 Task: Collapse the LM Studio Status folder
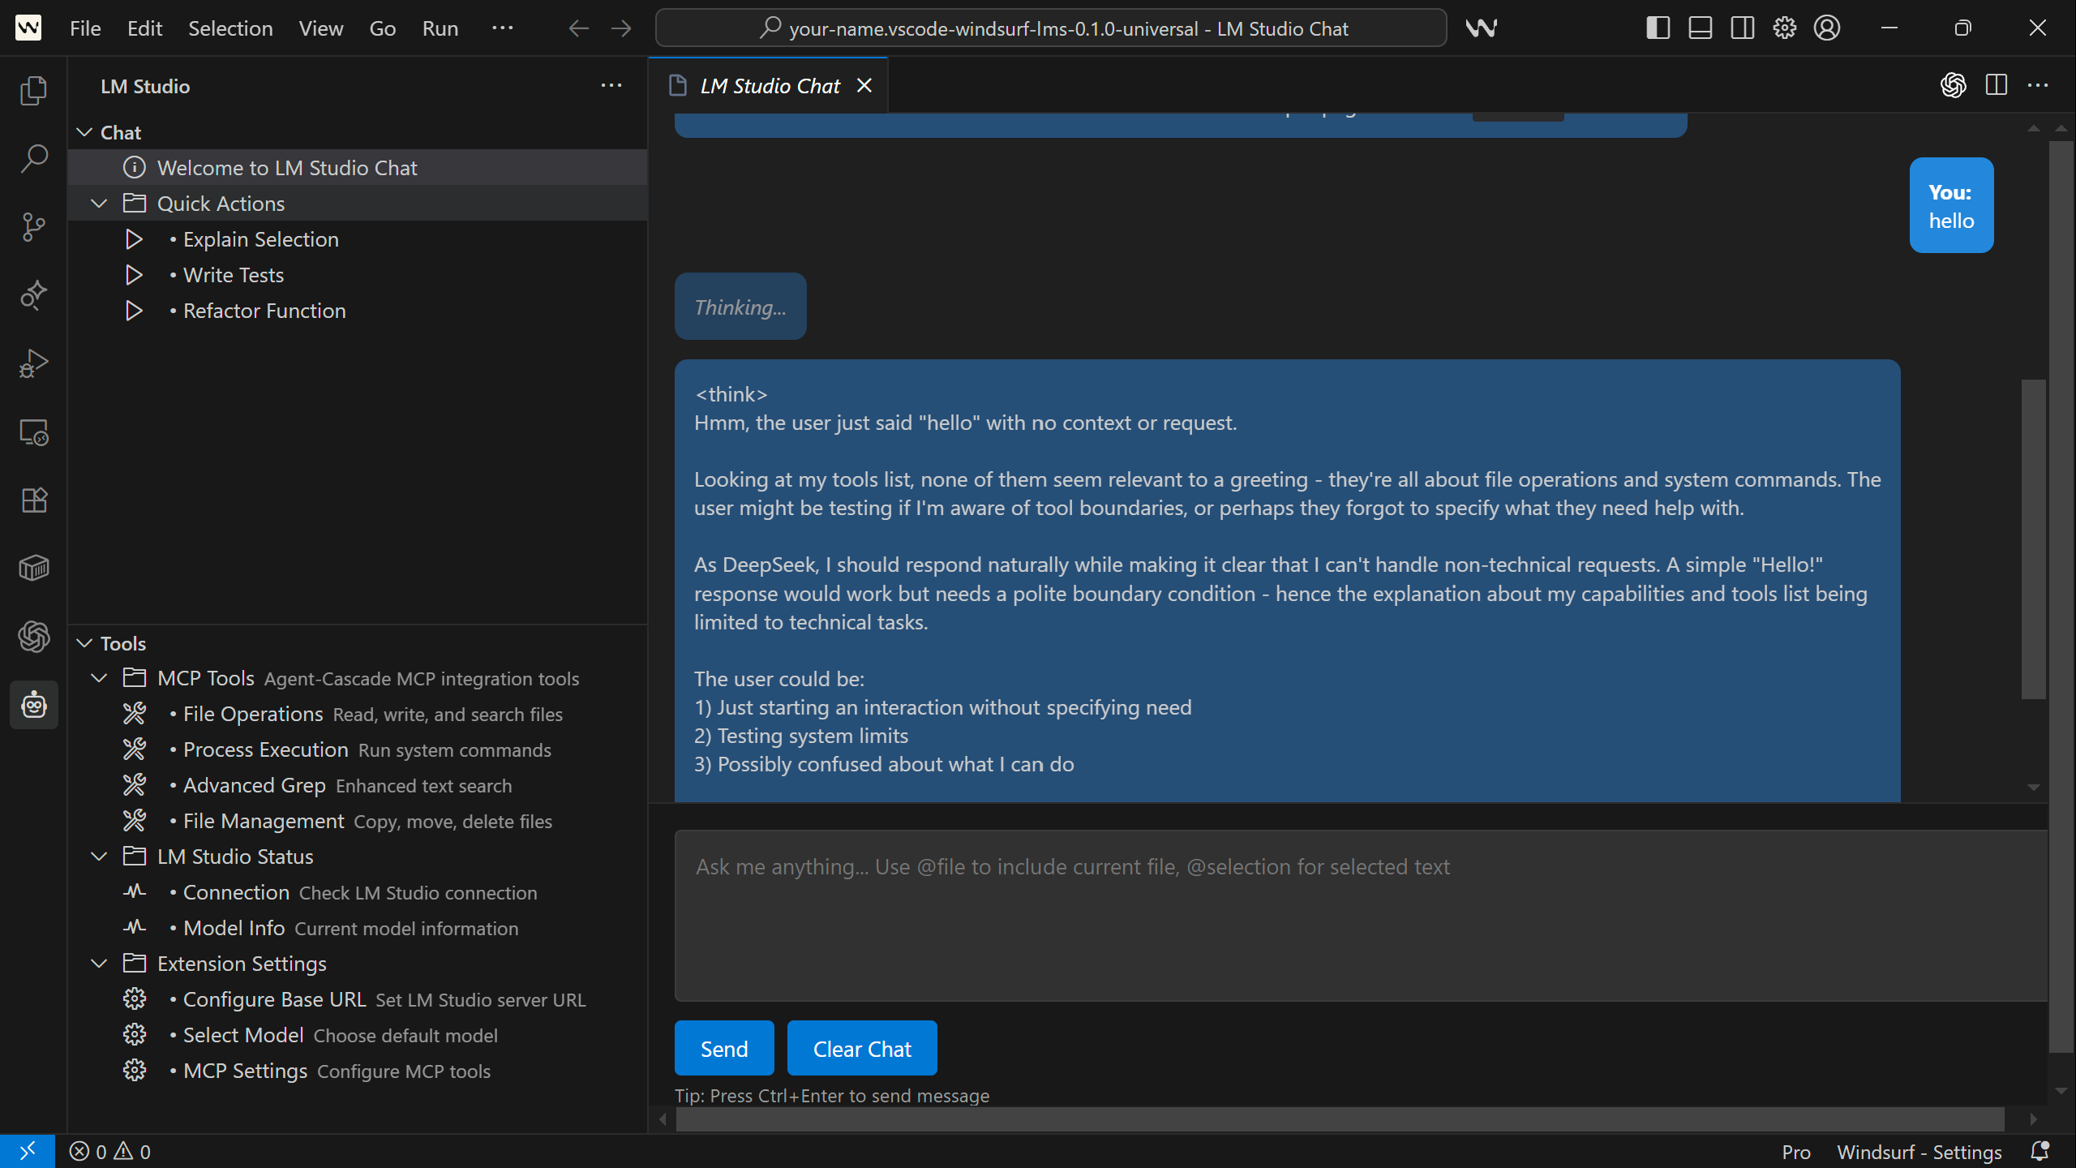point(99,857)
